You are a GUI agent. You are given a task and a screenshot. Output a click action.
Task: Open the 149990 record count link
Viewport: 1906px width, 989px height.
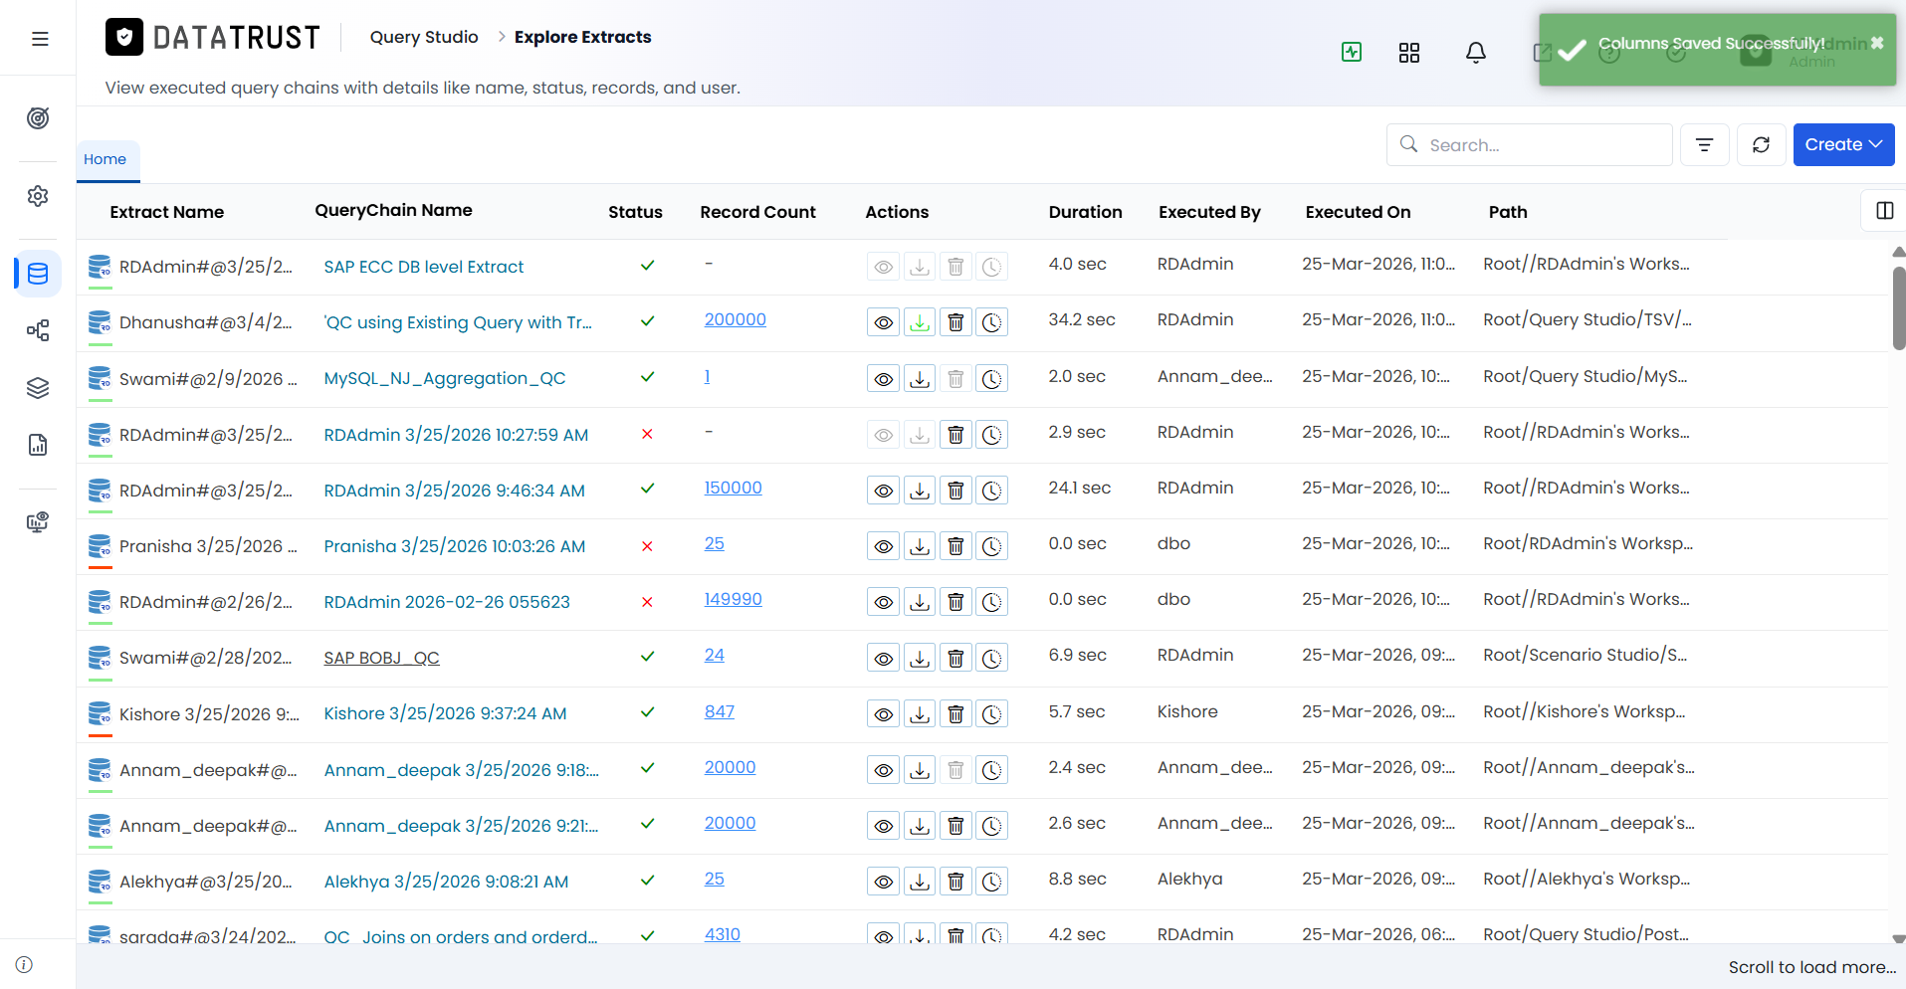tap(733, 599)
